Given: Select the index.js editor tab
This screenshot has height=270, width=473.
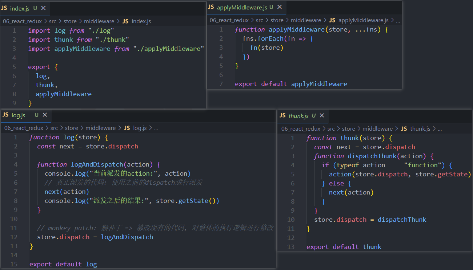Looking at the screenshot, I should coord(25,8).
